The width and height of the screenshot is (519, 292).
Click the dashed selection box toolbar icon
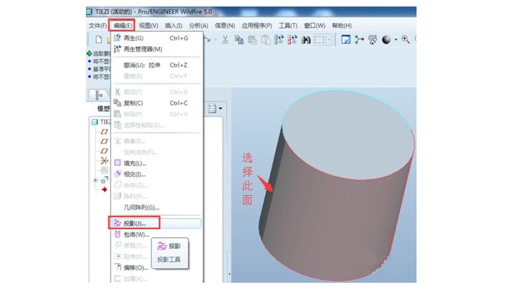[319, 40]
